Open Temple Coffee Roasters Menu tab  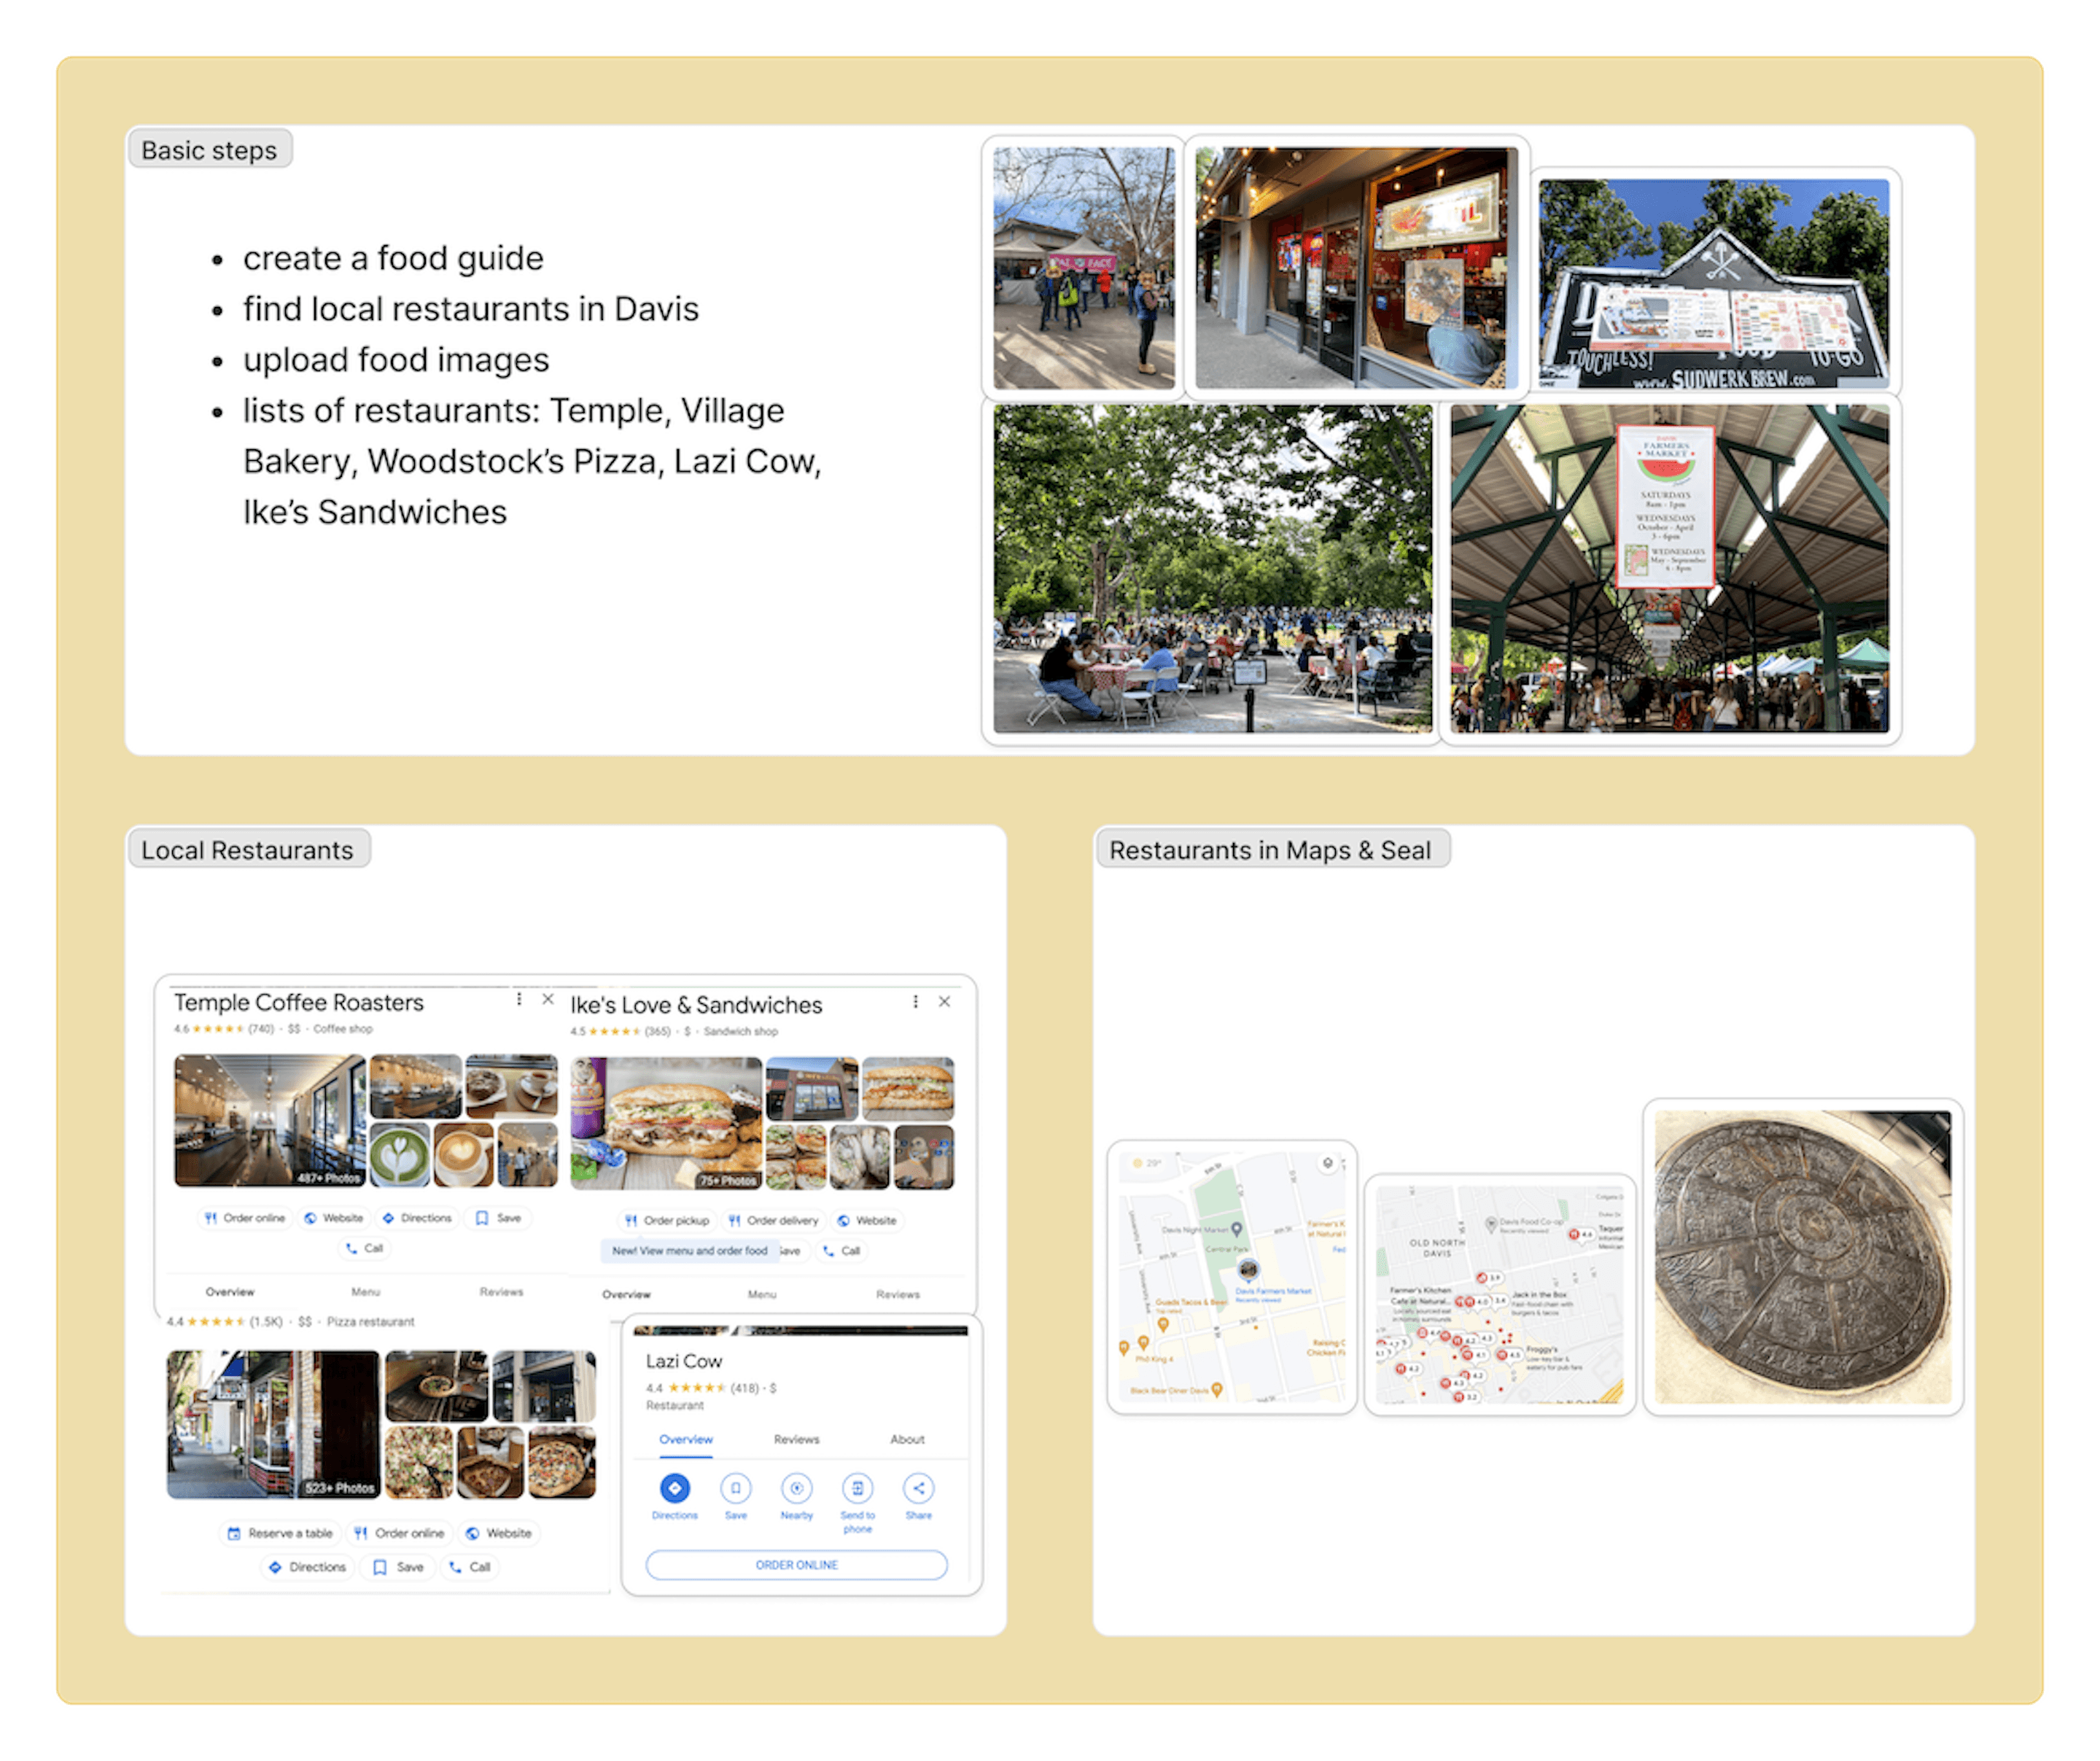tap(365, 1292)
